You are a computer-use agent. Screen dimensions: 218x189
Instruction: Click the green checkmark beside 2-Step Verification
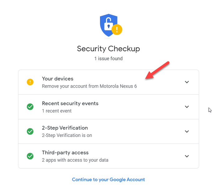[30, 131]
